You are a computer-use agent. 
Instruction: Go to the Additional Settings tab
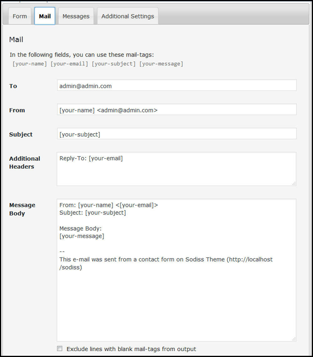(x=127, y=16)
